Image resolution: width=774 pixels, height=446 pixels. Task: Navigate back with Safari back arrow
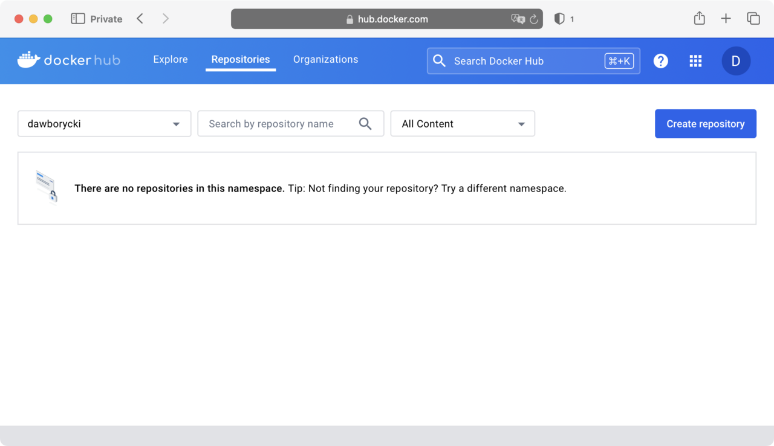click(140, 19)
